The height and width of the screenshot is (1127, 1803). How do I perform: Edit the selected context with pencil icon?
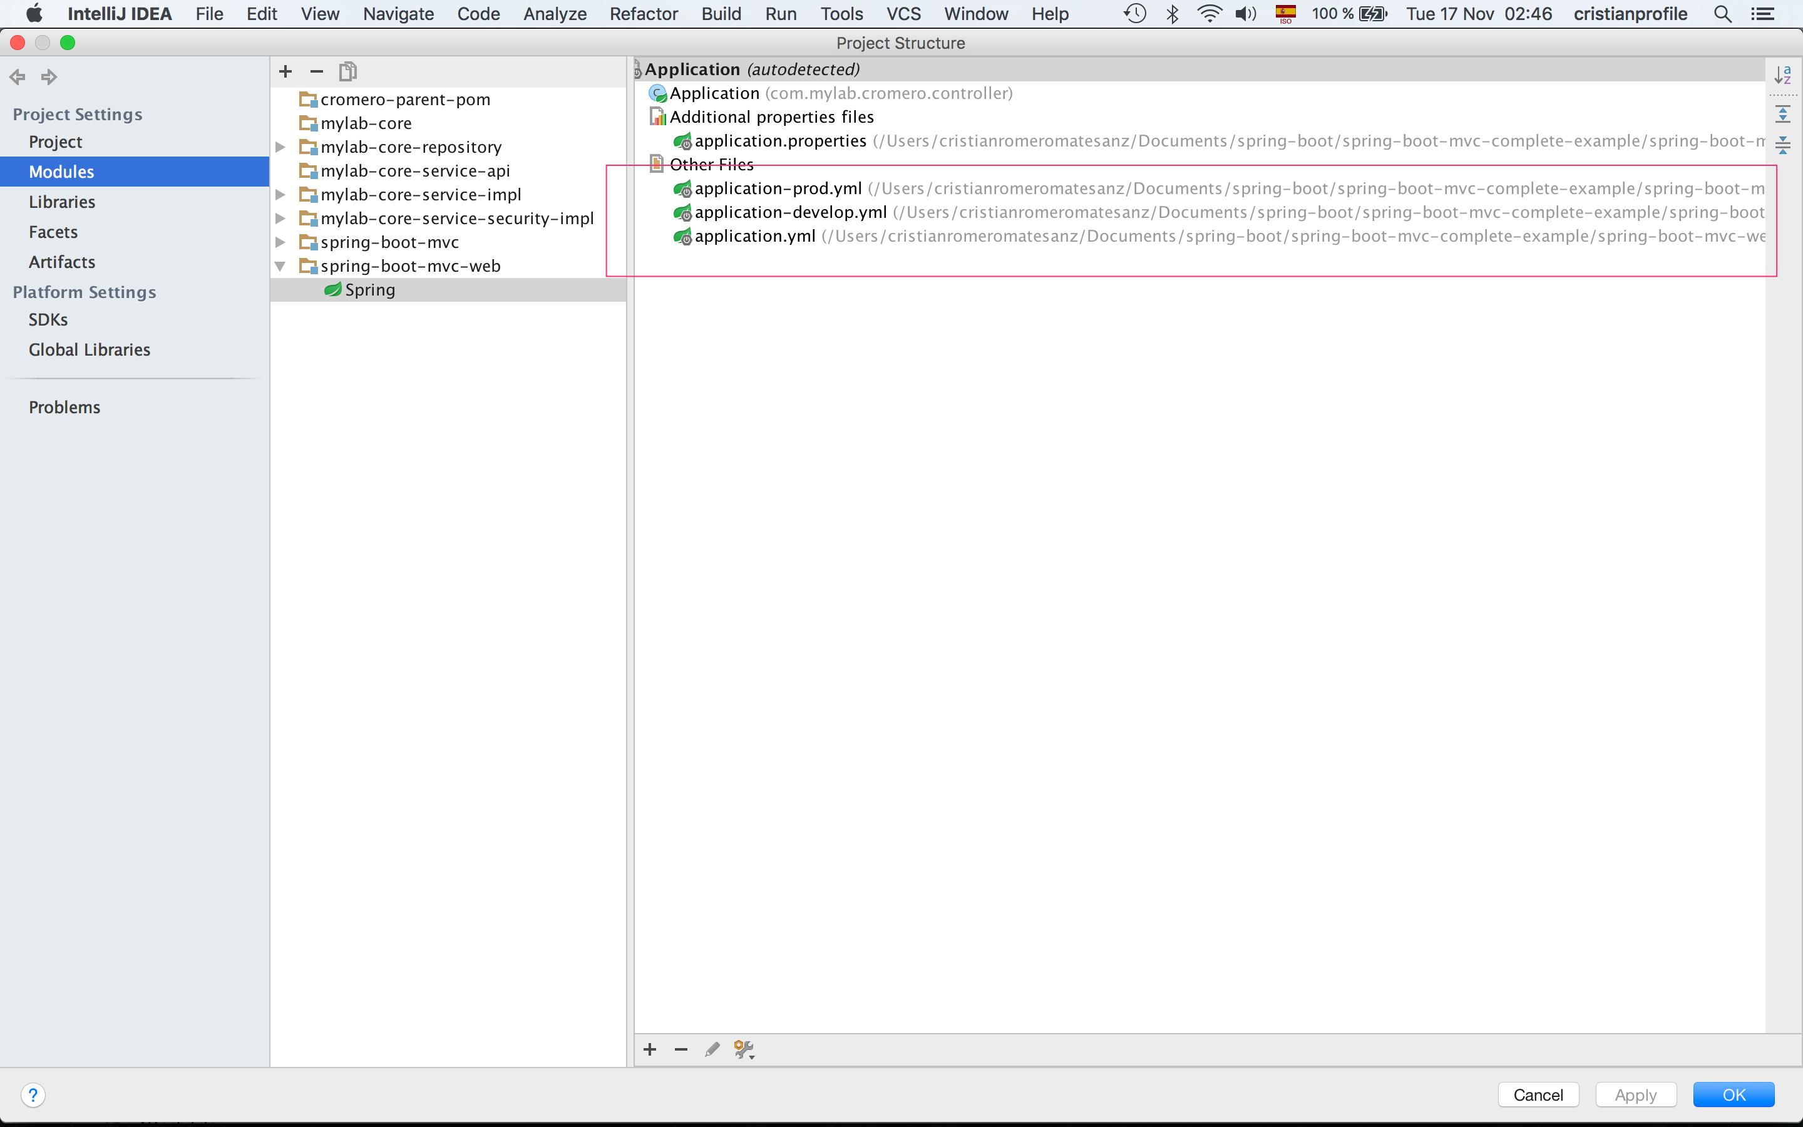click(712, 1049)
